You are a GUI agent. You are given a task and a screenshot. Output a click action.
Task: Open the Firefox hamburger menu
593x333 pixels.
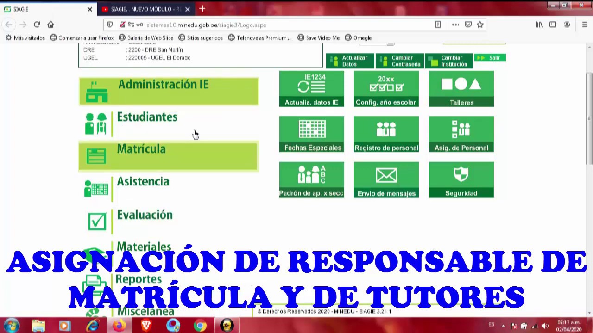click(585, 25)
